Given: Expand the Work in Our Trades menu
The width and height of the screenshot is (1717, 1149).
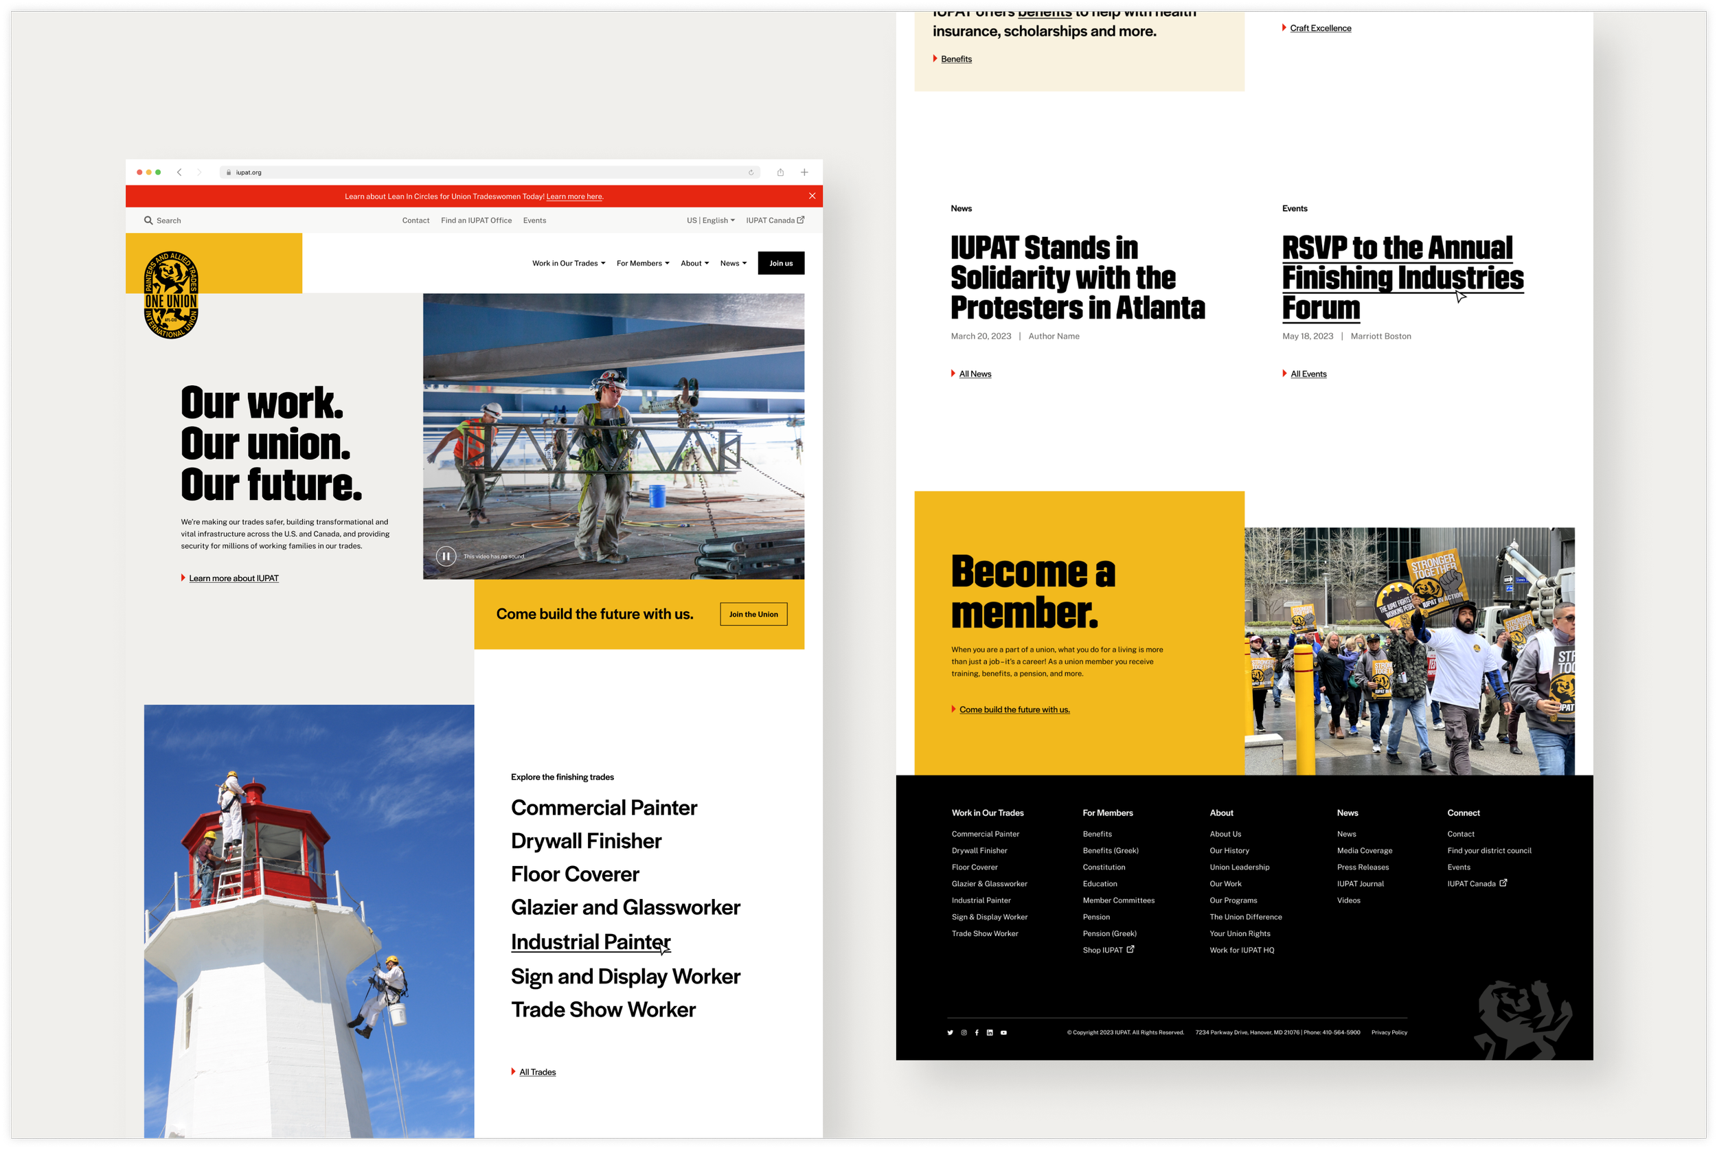Looking at the screenshot, I should click(569, 263).
